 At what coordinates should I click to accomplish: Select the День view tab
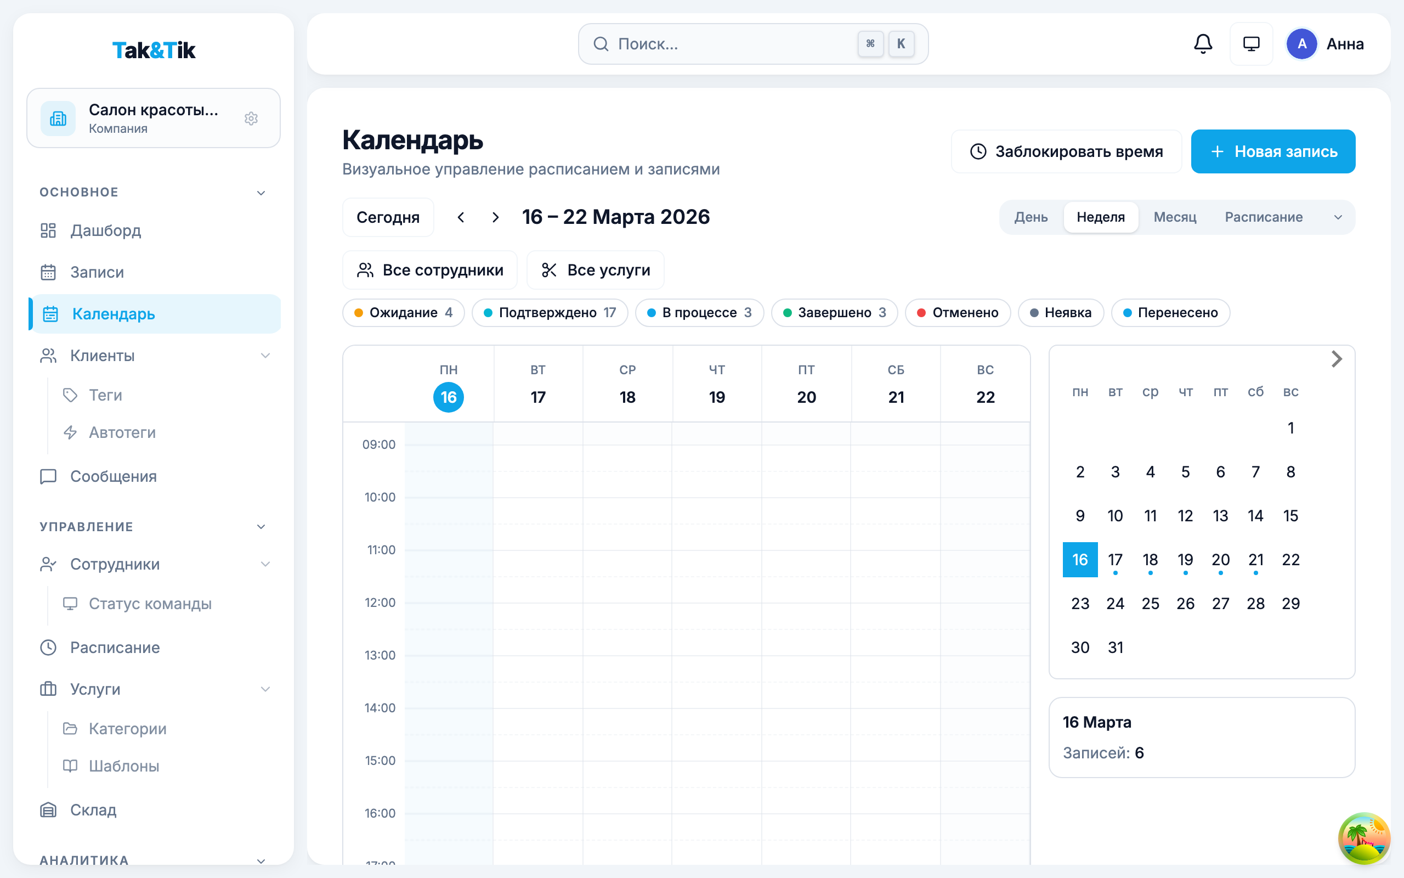point(1032,217)
